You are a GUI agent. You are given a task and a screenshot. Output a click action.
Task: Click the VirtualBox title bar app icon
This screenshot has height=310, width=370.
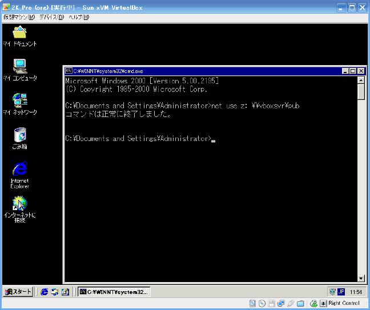click(6, 7)
